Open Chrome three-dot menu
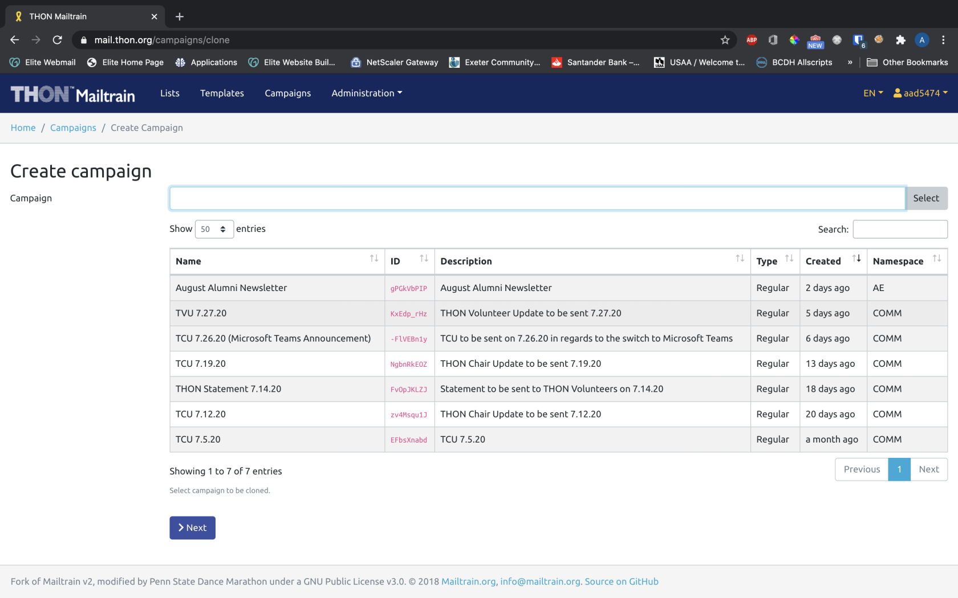Screen dimensions: 958x598 [x=943, y=40]
